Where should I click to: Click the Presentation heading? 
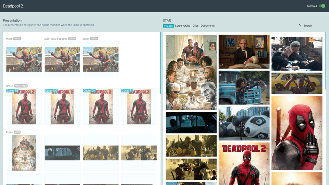tap(12, 20)
